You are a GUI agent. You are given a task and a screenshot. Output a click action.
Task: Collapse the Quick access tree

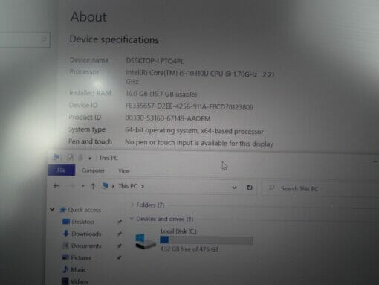tap(52, 210)
